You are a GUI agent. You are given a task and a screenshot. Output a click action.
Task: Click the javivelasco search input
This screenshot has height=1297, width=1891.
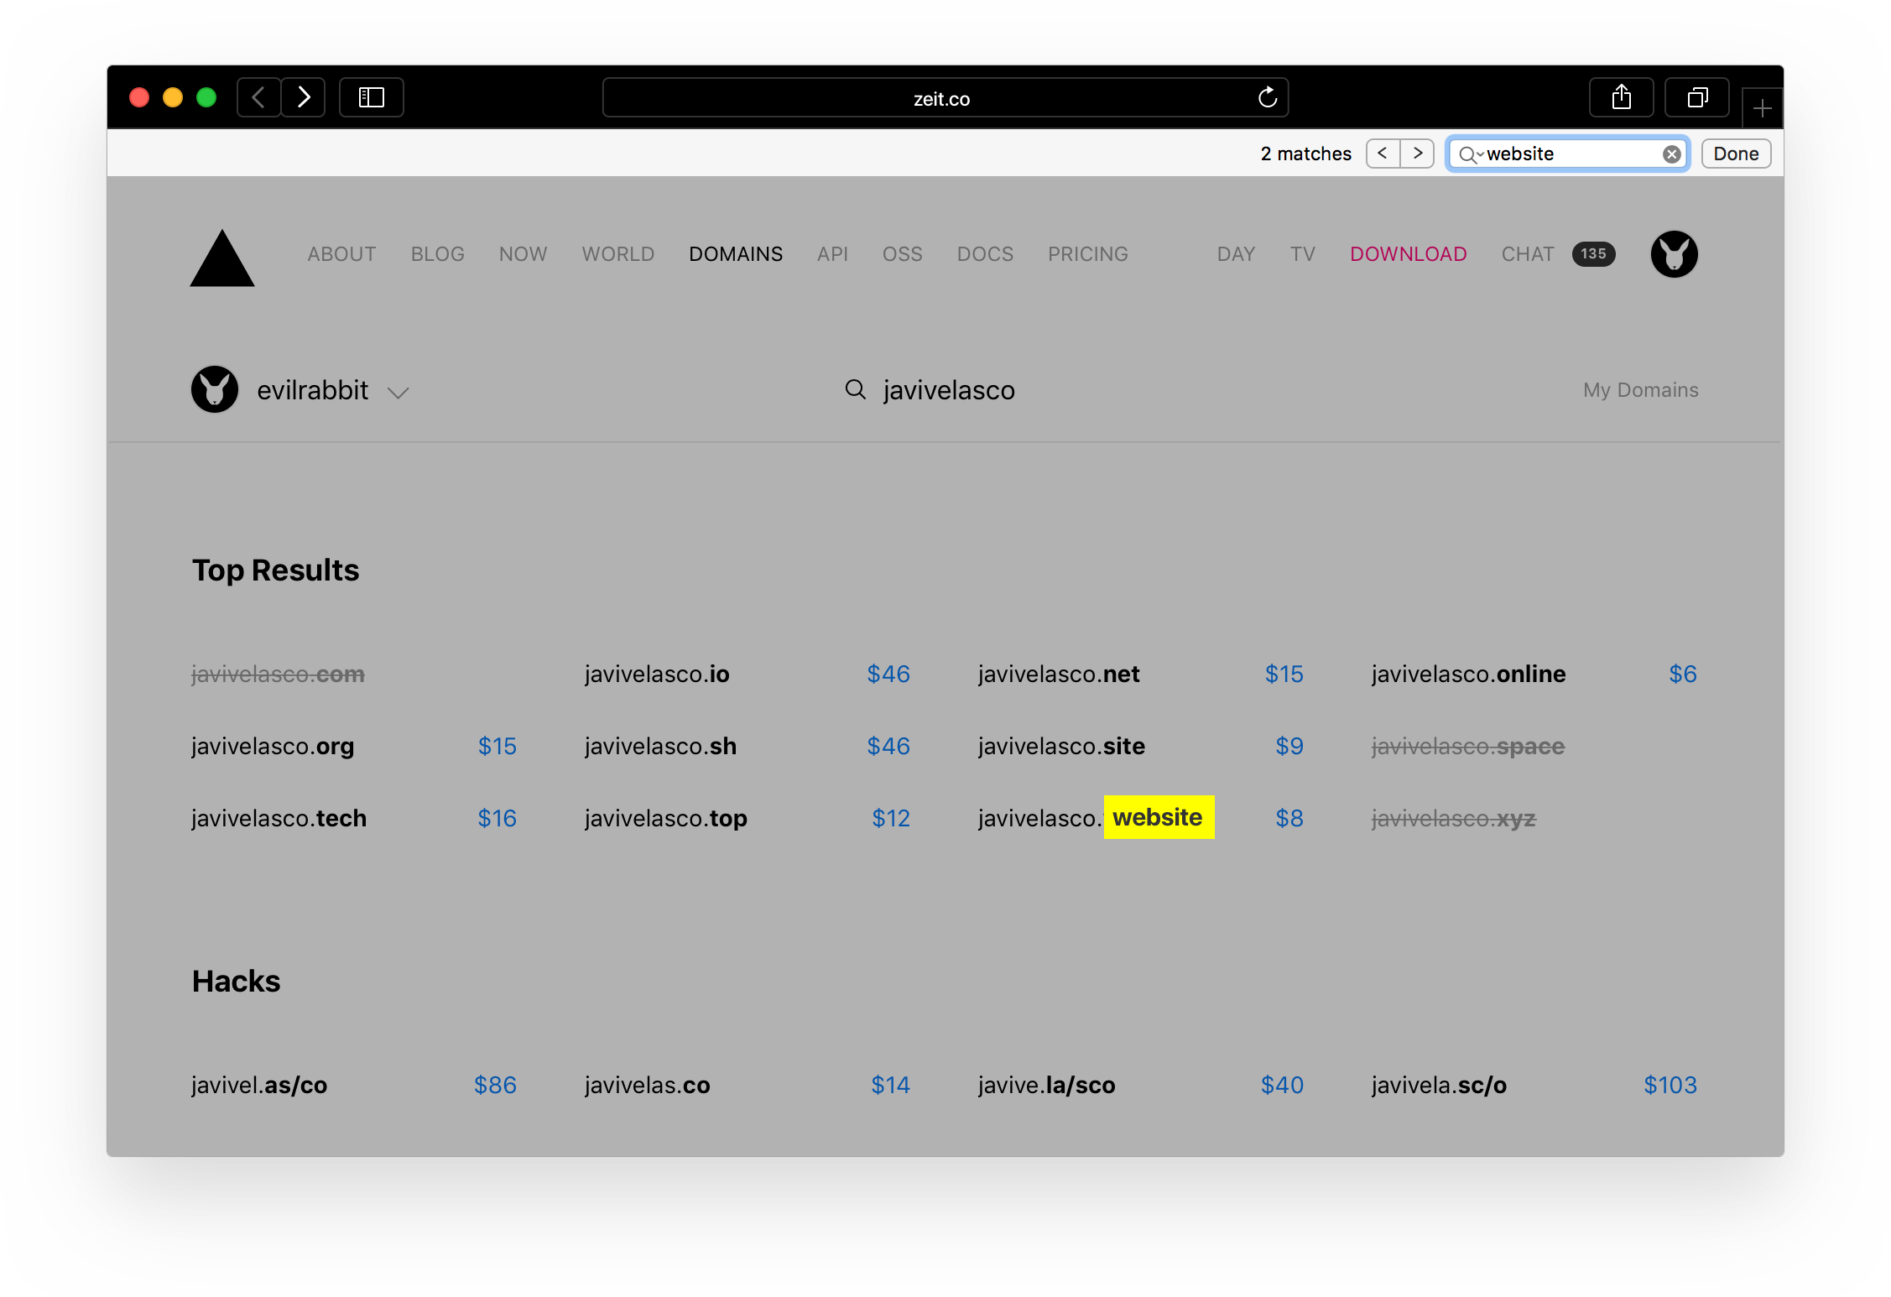click(x=948, y=389)
